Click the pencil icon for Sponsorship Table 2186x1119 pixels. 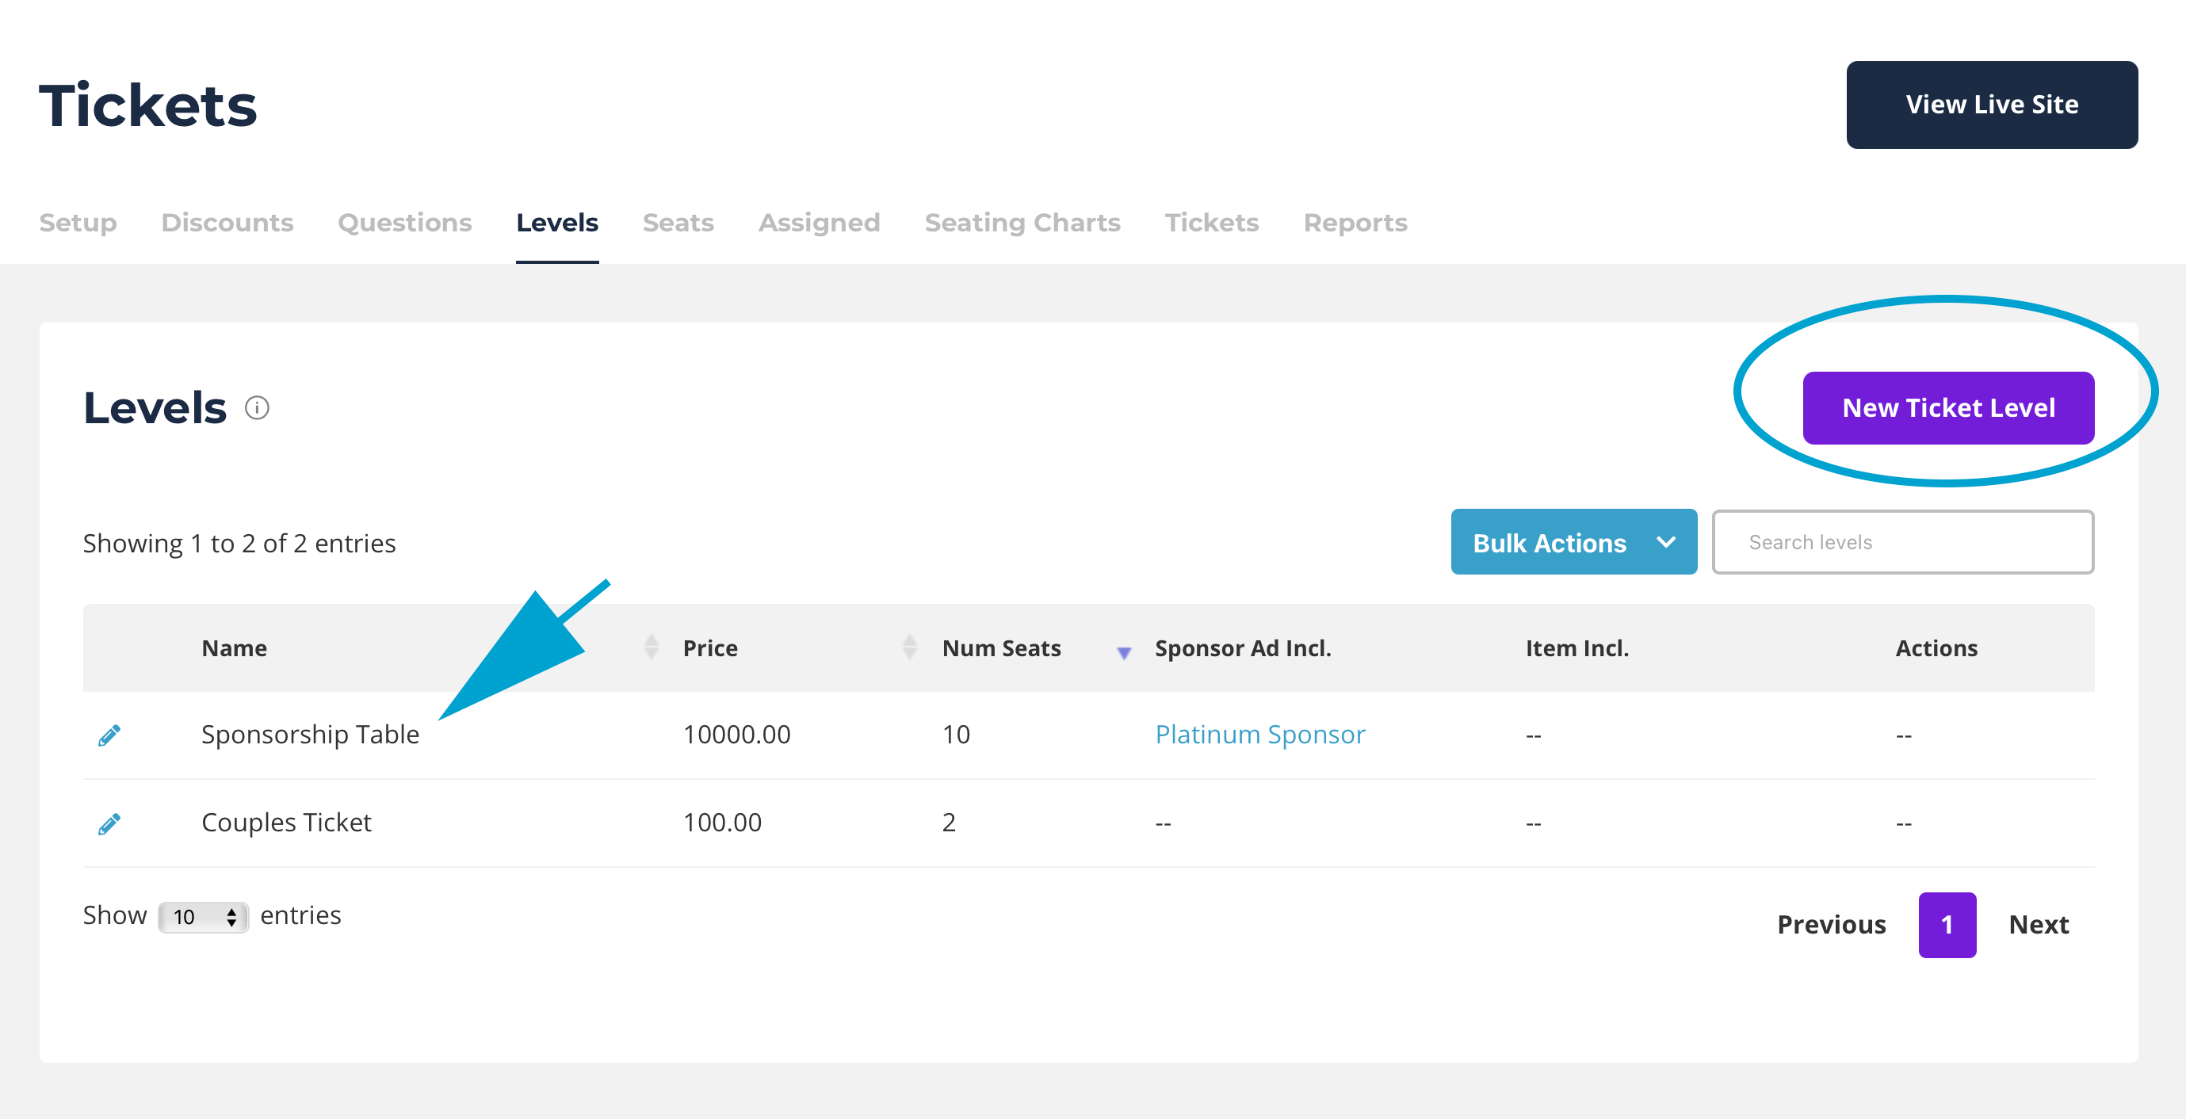coord(109,735)
